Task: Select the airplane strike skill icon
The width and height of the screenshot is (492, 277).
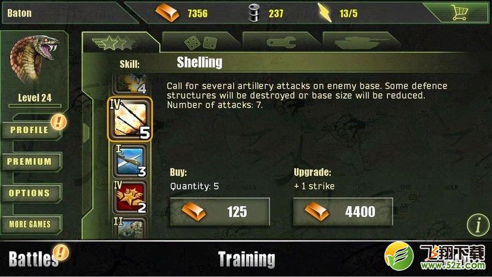Action: pyautogui.click(x=130, y=161)
